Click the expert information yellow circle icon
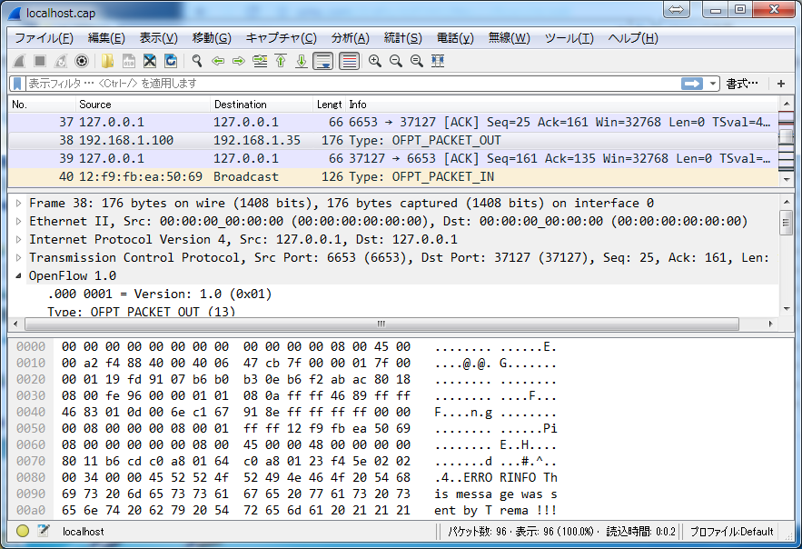802x549 pixels. click(x=23, y=531)
